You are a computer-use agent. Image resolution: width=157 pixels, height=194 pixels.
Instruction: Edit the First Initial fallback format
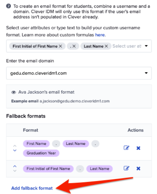[x=127, y=168]
